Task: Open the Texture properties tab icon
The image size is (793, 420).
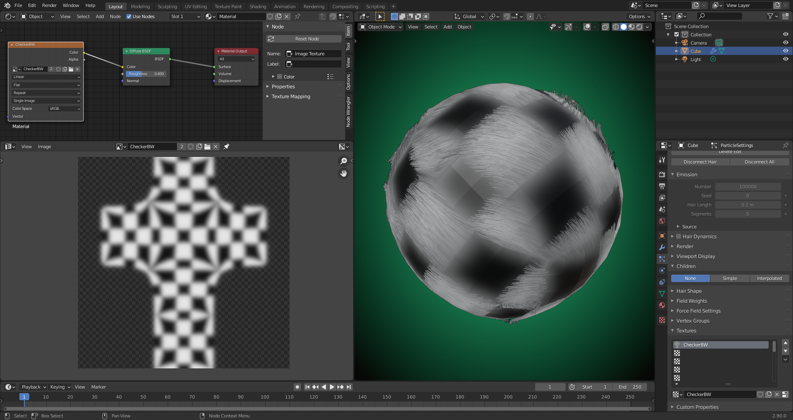Action: 662,320
